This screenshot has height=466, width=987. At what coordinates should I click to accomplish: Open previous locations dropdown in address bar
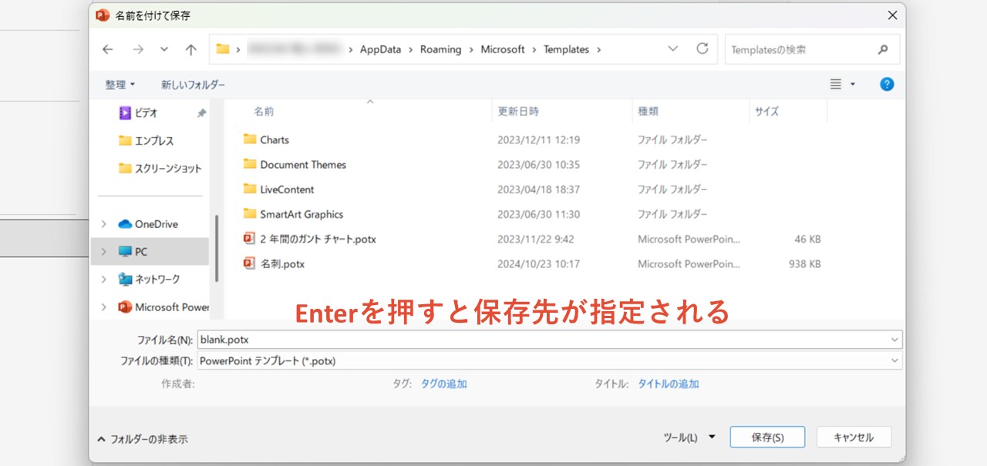point(673,49)
